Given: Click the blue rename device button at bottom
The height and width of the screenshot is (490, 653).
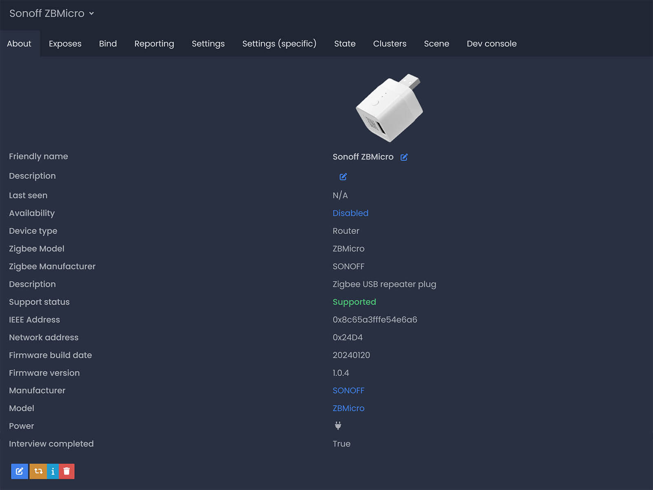Looking at the screenshot, I should pos(20,471).
